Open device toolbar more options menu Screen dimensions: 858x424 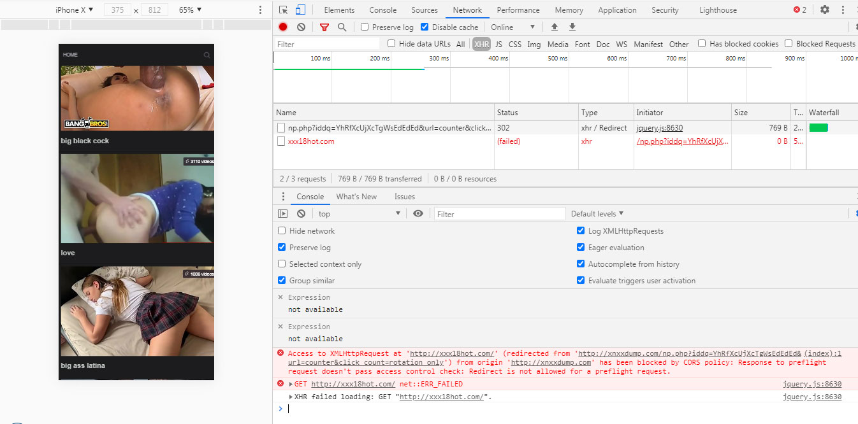(260, 10)
